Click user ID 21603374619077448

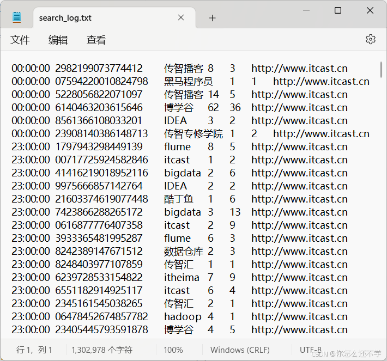pos(101,199)
